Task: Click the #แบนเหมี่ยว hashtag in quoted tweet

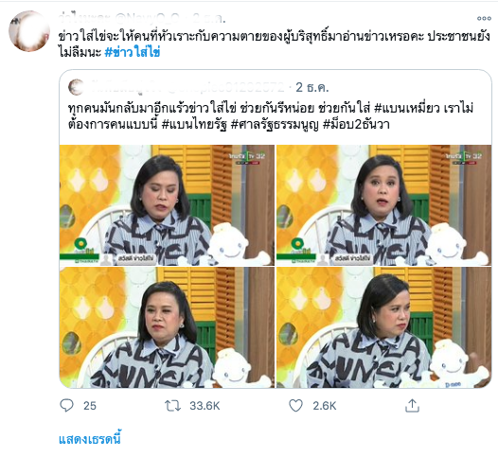Action: click(x=407, y=108)
